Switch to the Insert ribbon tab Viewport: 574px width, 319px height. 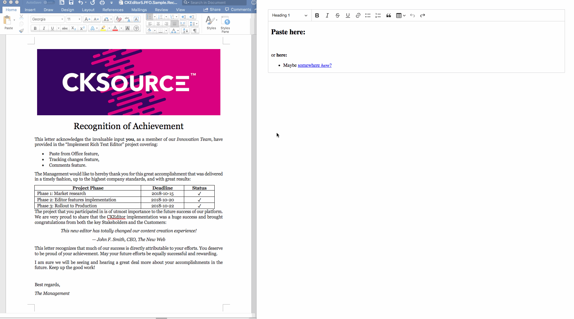(x=30, y=10)
